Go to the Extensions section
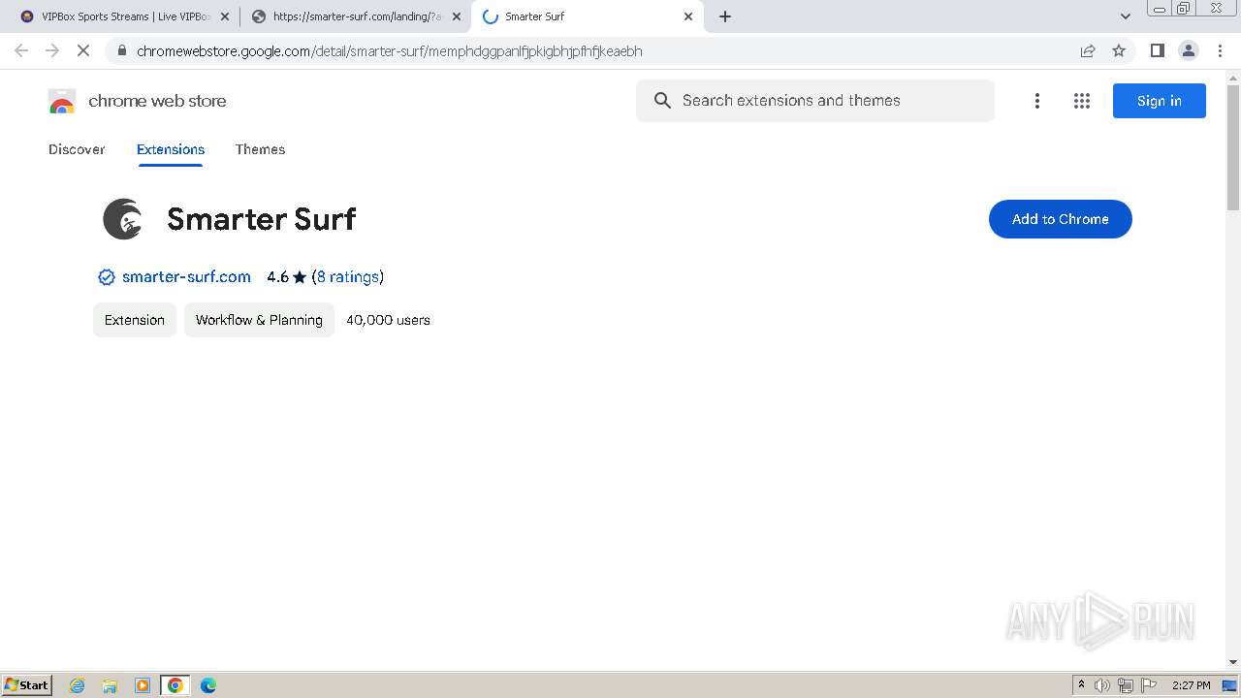 point(171,149)
